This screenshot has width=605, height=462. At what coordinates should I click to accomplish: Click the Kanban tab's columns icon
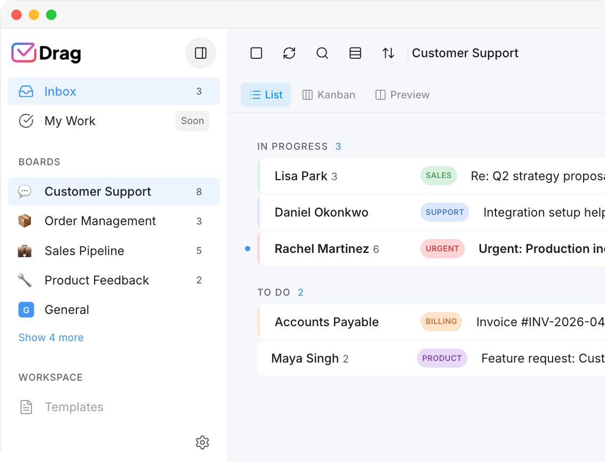point(307,95)
